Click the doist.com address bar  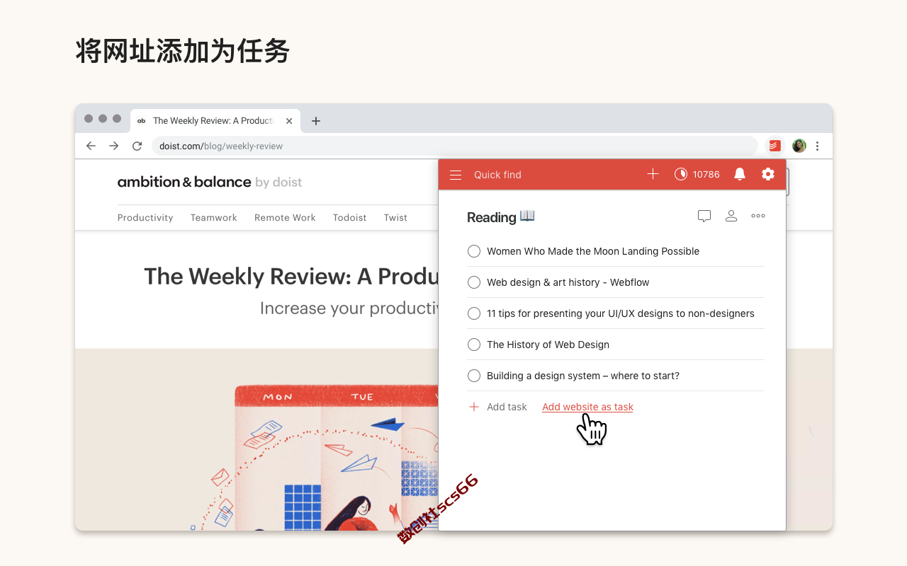click(454, 146)
